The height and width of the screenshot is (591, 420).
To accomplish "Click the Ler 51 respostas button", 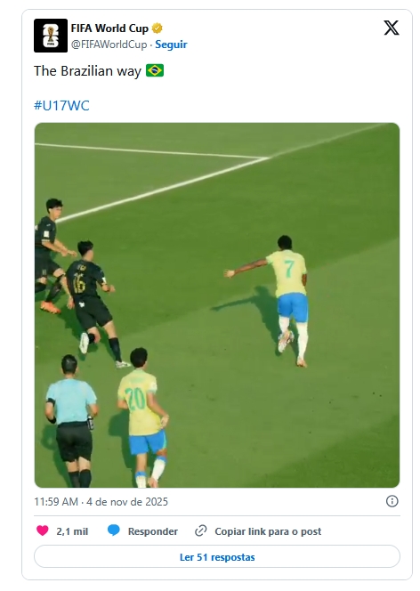I will 217,556.
